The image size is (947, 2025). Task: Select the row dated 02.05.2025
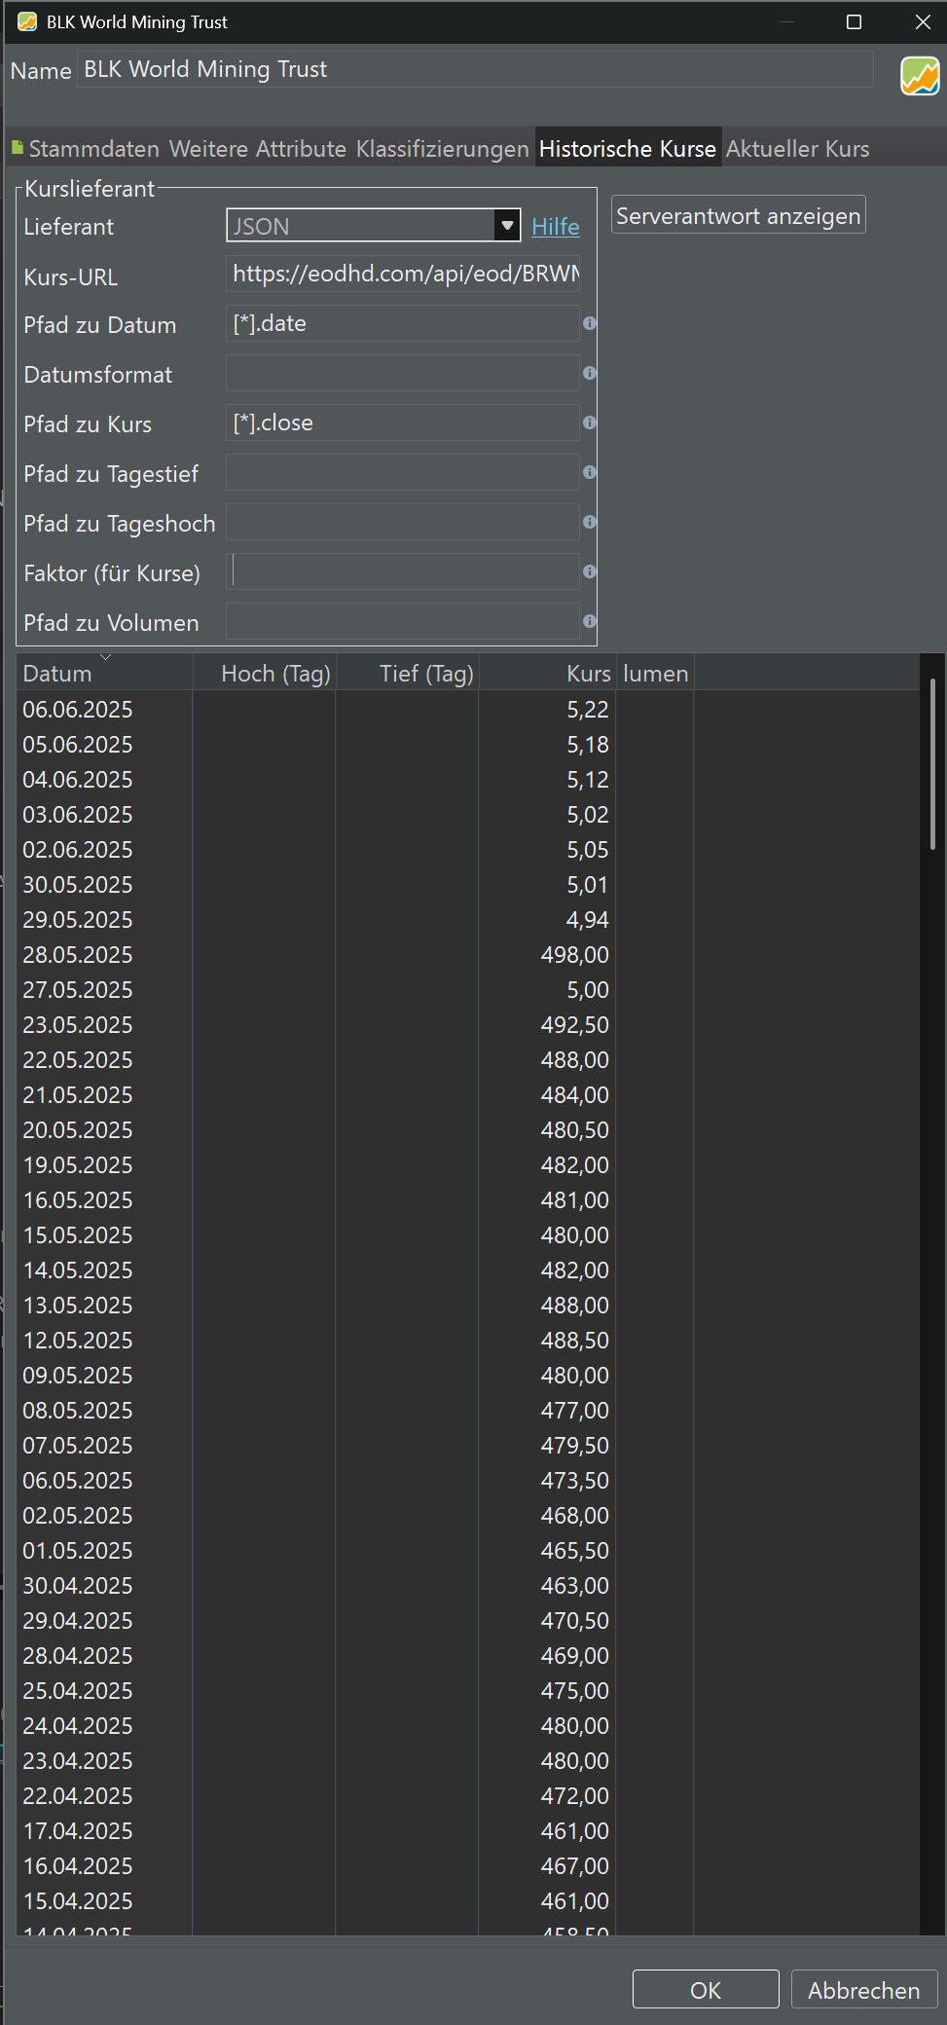468,1516
